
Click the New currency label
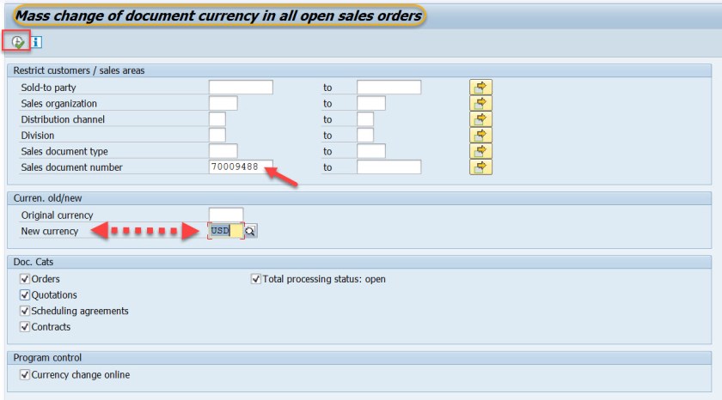[x=50, y=231]
